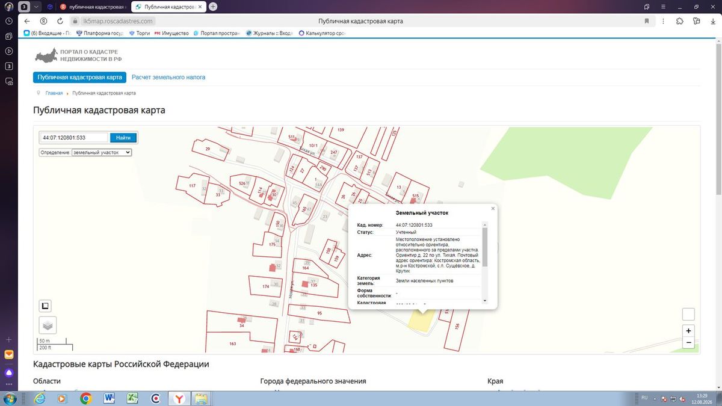Screen dimensions: 722x406
Task: Click the Кад. номер value 44:07:120801:533
Action: [415, 224]
